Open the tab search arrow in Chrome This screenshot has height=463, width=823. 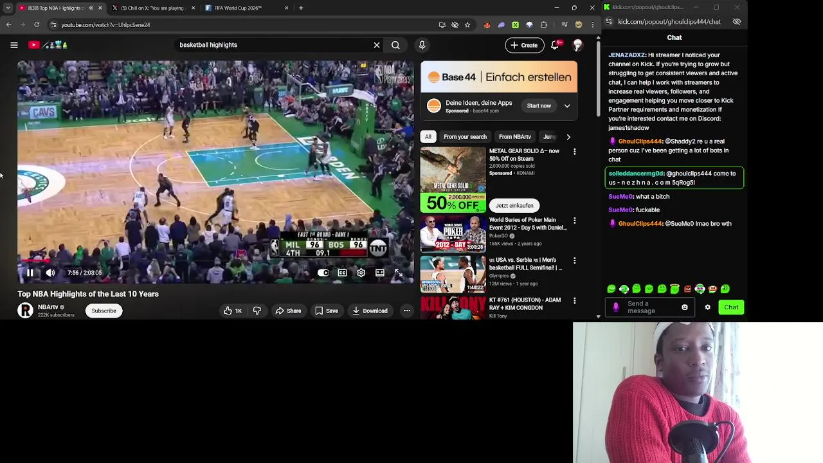tap(8, 8)
